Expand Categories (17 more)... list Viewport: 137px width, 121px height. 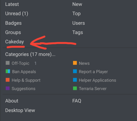(x=30, y=54)
